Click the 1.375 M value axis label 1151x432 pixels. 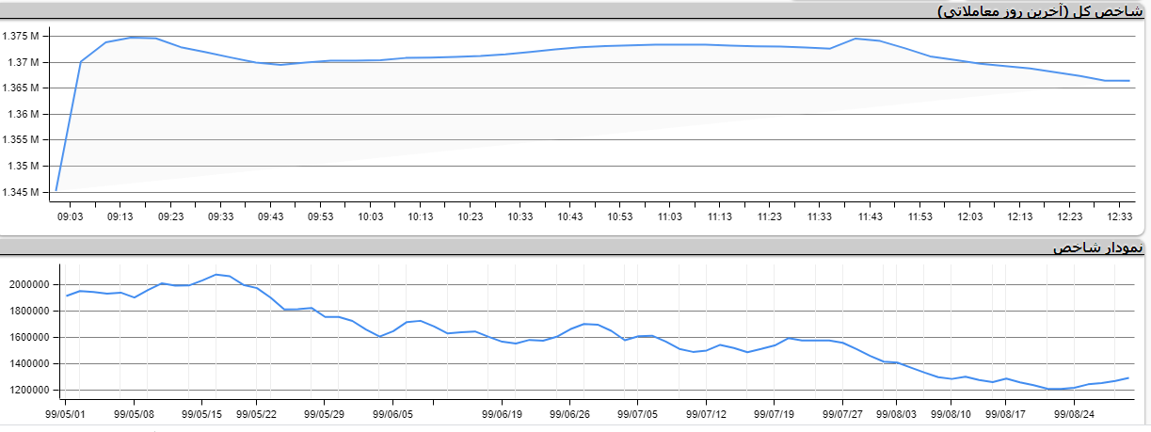[x=21, y=37]
